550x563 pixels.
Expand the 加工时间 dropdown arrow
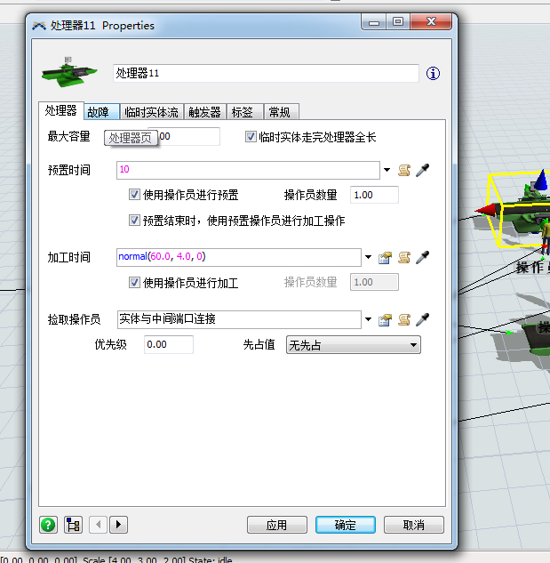(x=368, y=257)
